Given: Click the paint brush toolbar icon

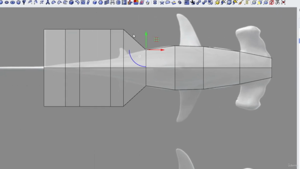Looking at the screenshot, I should click(240, 2).
